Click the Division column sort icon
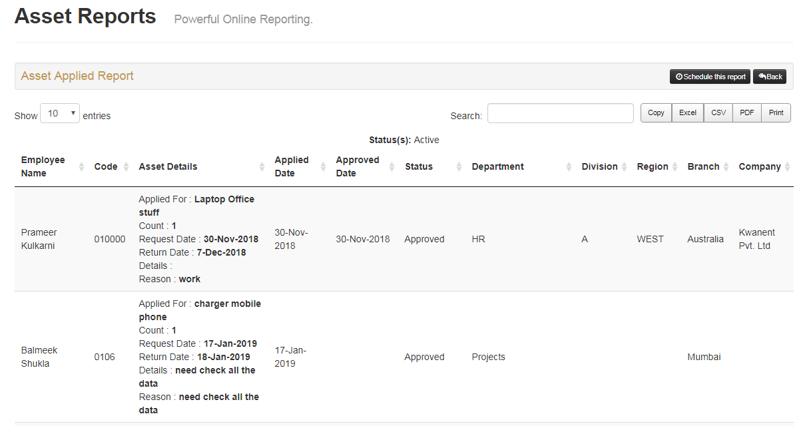Viewport: 811px width, 426px height. click(x=624, y=167)
